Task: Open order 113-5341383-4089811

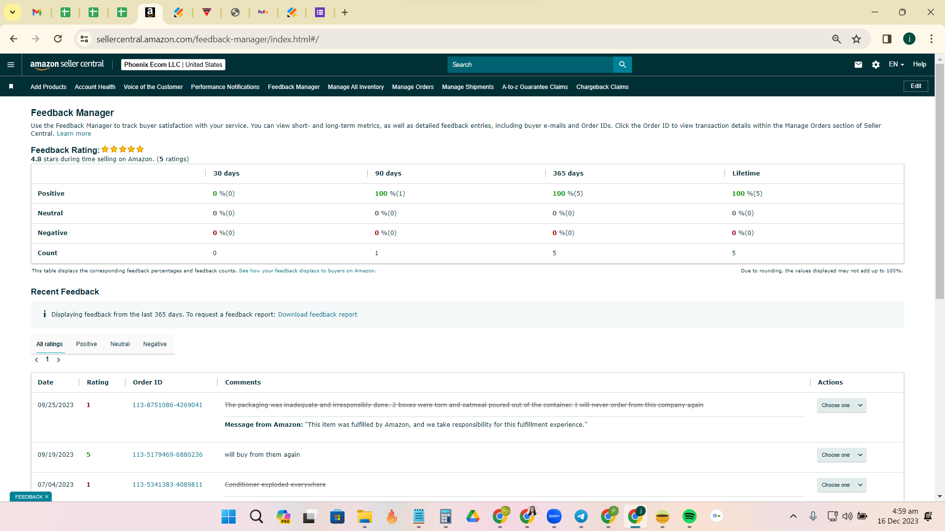Action: click(x=167, y=485)
